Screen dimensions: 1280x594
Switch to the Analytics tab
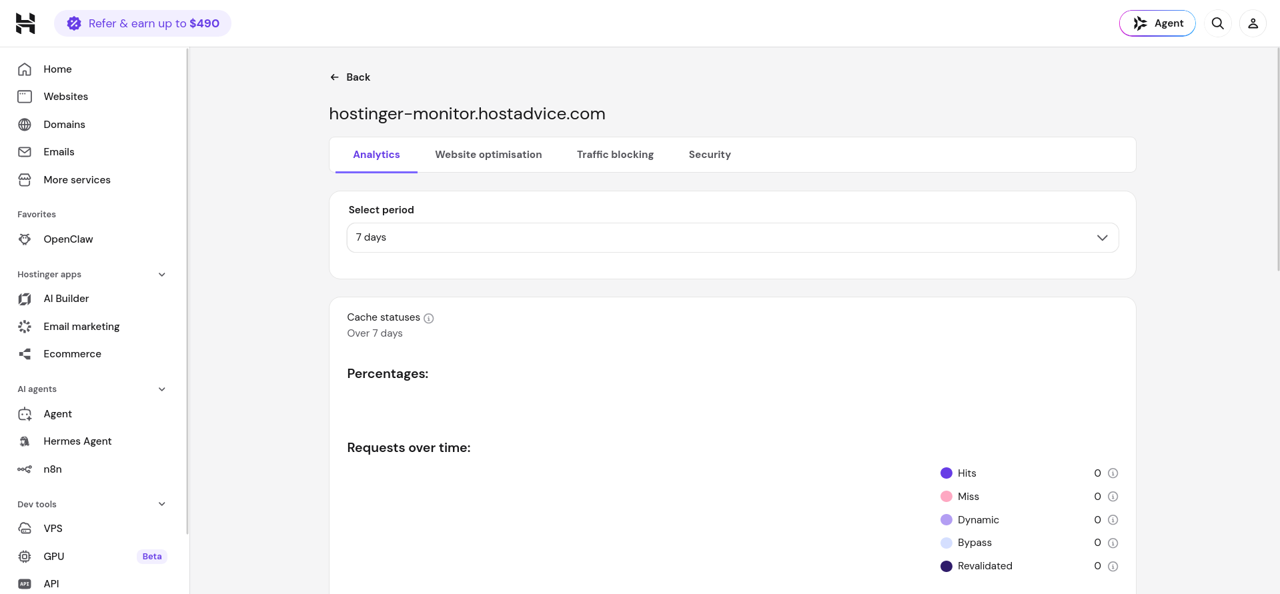click(x=376, y=155)
